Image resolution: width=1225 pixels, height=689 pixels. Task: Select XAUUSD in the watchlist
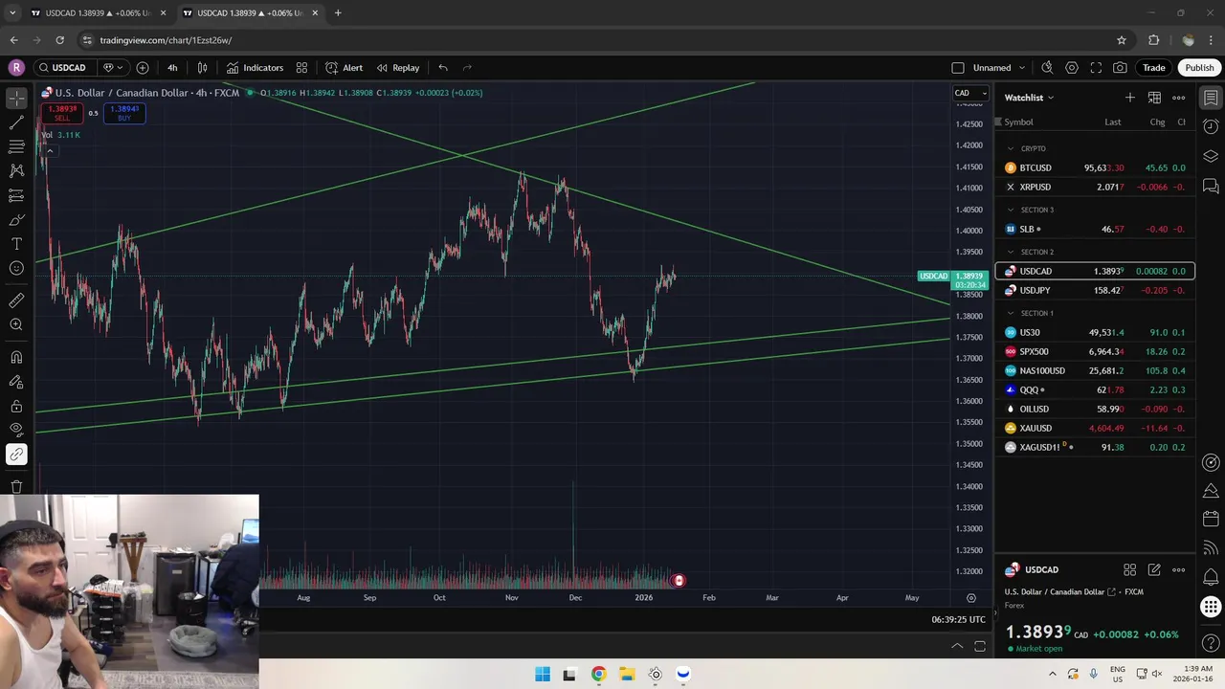1095,428
